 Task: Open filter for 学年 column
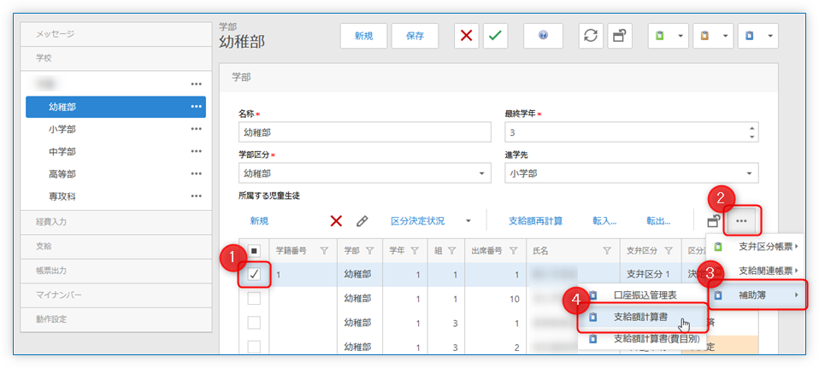point(415,251)
